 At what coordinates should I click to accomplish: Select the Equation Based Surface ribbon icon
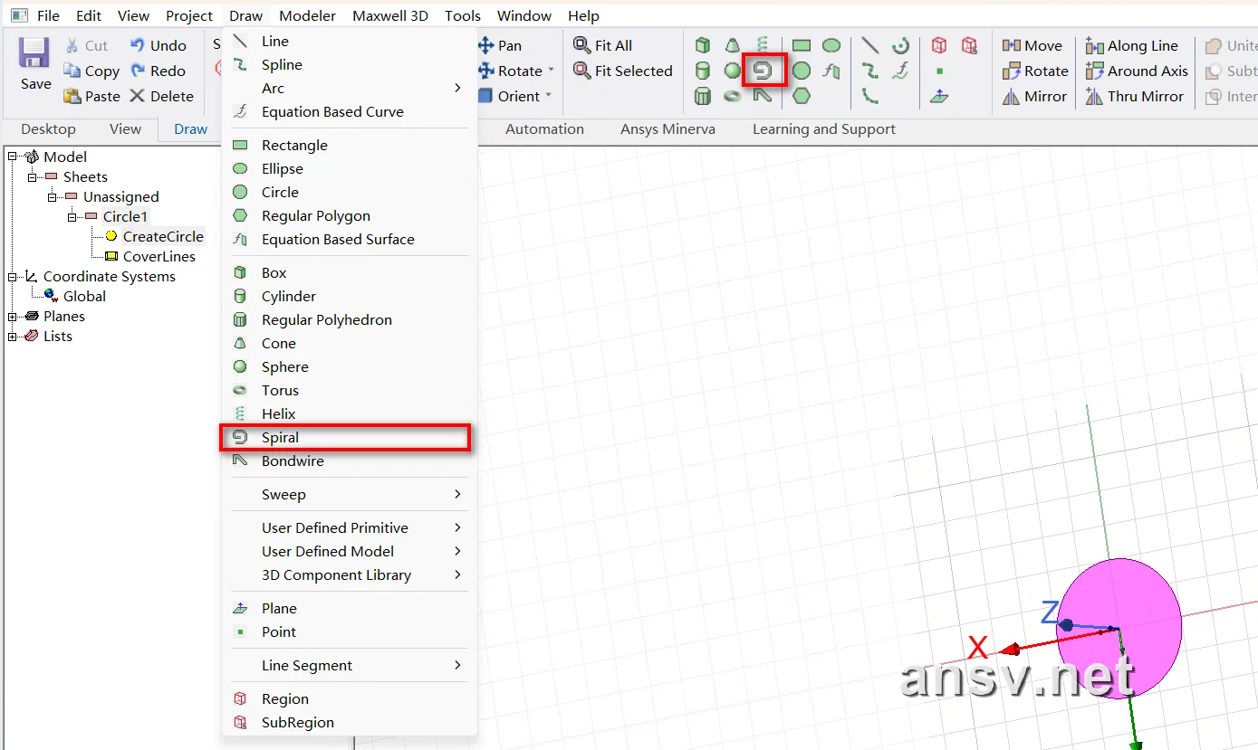point(831,71)
